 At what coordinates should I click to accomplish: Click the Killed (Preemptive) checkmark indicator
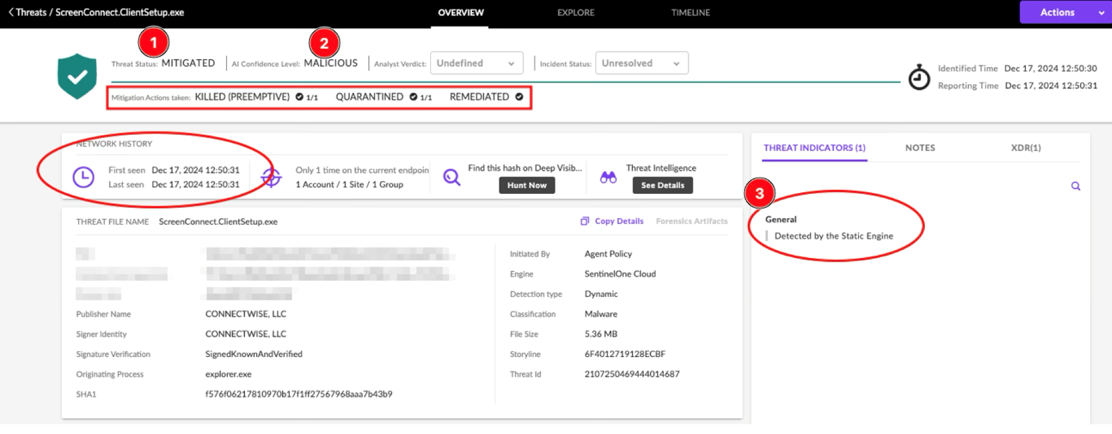click(299, 97)
